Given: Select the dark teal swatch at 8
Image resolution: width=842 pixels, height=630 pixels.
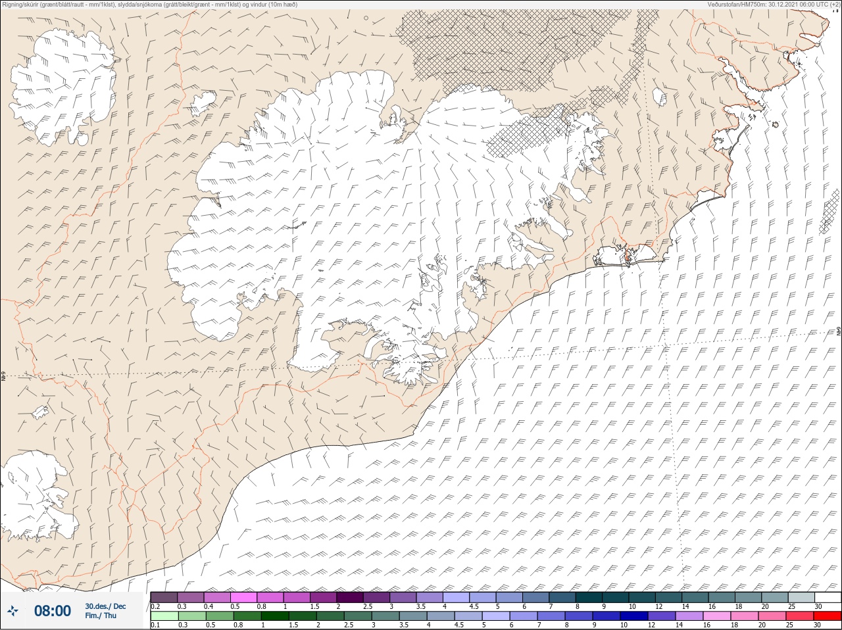Looking at the screenshot, I should click(589, 596).
